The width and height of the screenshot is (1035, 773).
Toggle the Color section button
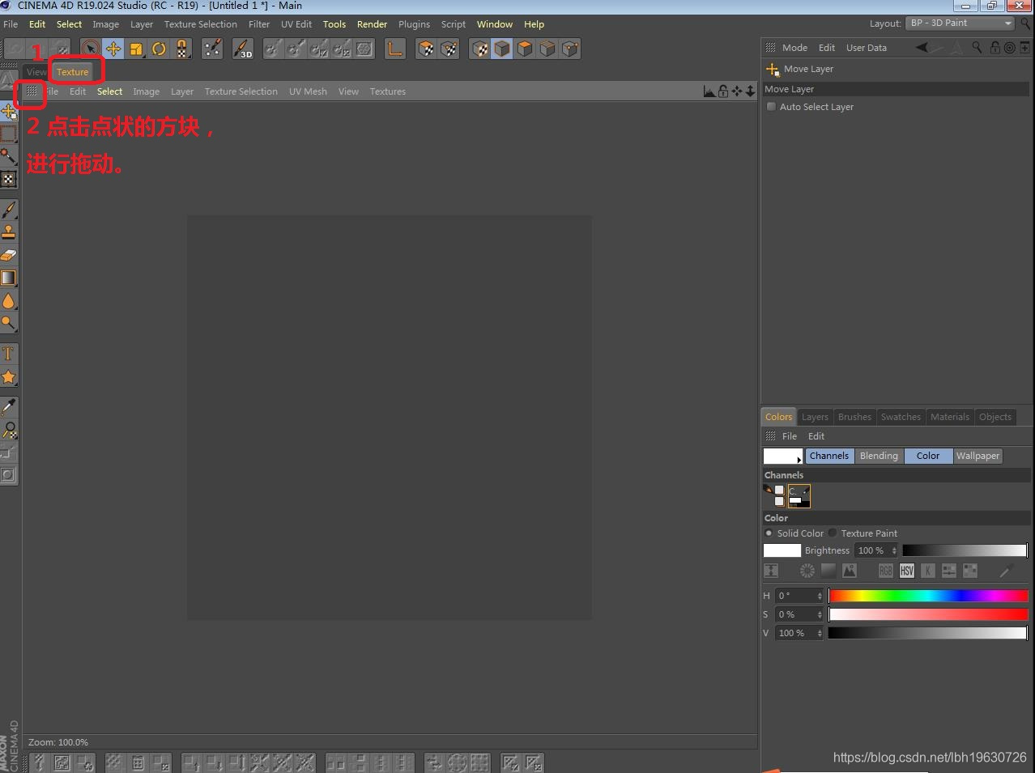tap(928, 456)
